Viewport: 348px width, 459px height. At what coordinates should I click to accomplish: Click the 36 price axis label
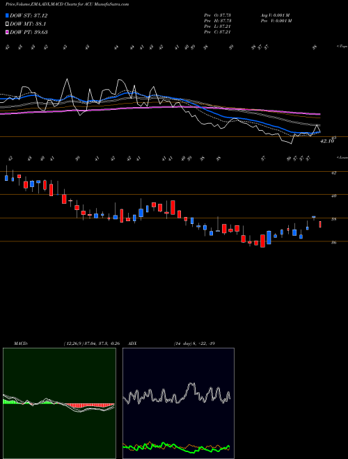tap(333, 243)
